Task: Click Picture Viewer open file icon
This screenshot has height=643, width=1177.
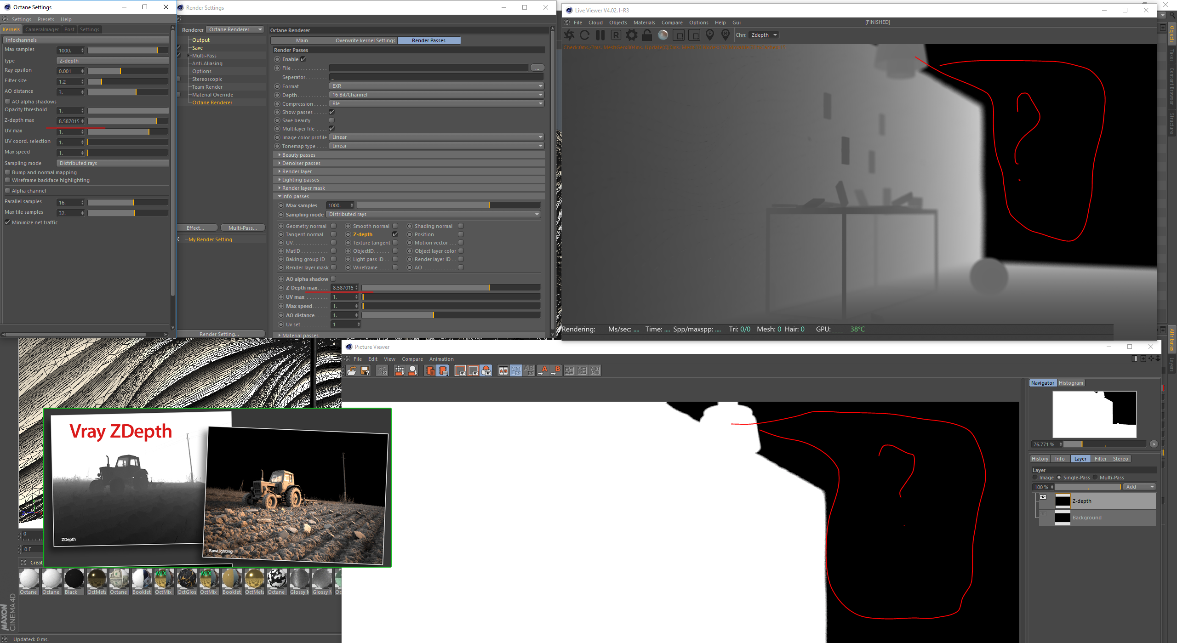Action: pyautogui.click(x=352, y=371)
